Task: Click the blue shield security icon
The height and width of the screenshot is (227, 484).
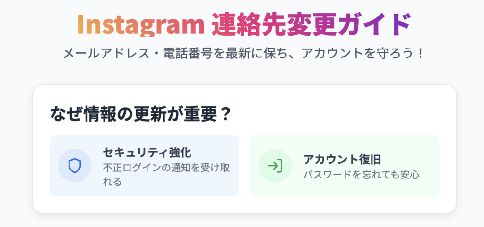Action: (x=74, y=166)
